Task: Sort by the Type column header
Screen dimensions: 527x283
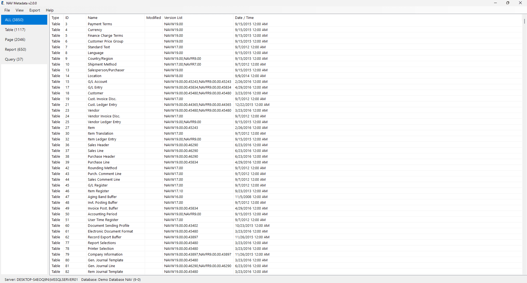Action: pyautogui.click(x=57, y=18)
